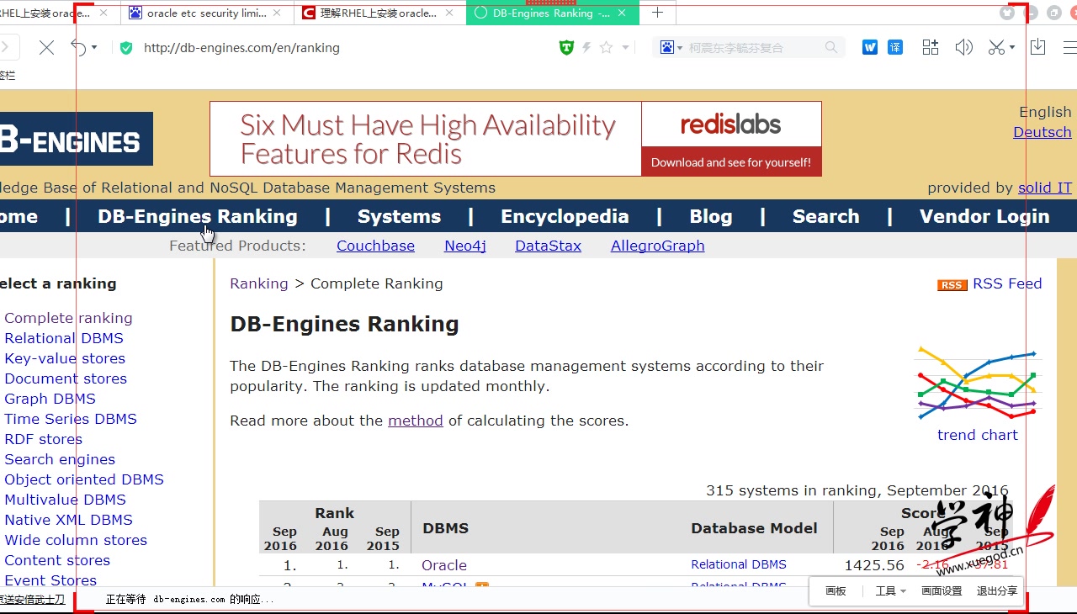Open dropdown arrow next to bookmark star
This screenshot has height=614, width=1077.
coord(625,48)
